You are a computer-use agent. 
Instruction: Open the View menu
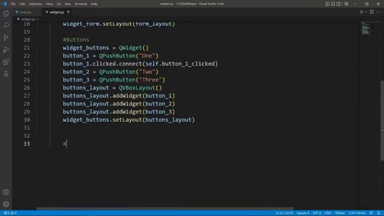tap(49, 4)
